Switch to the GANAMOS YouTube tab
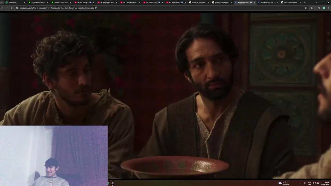The height and width of the screenshot is (186, 331). point(107,2)
